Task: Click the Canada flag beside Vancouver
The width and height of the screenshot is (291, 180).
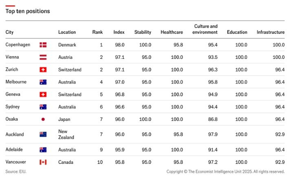Action: (x=43, y=162)
